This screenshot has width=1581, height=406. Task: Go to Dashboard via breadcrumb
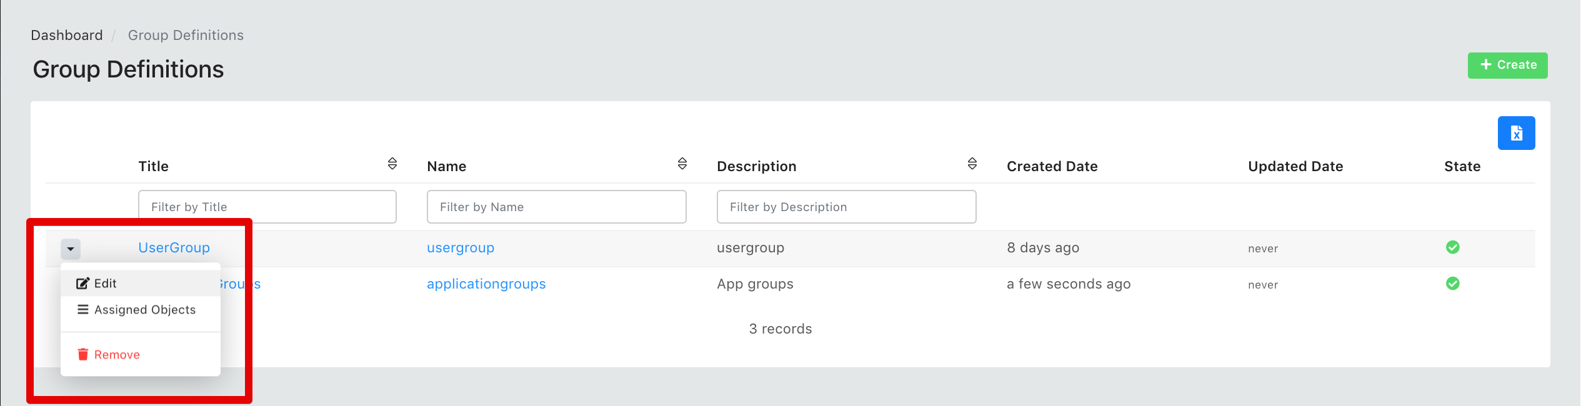67,36
